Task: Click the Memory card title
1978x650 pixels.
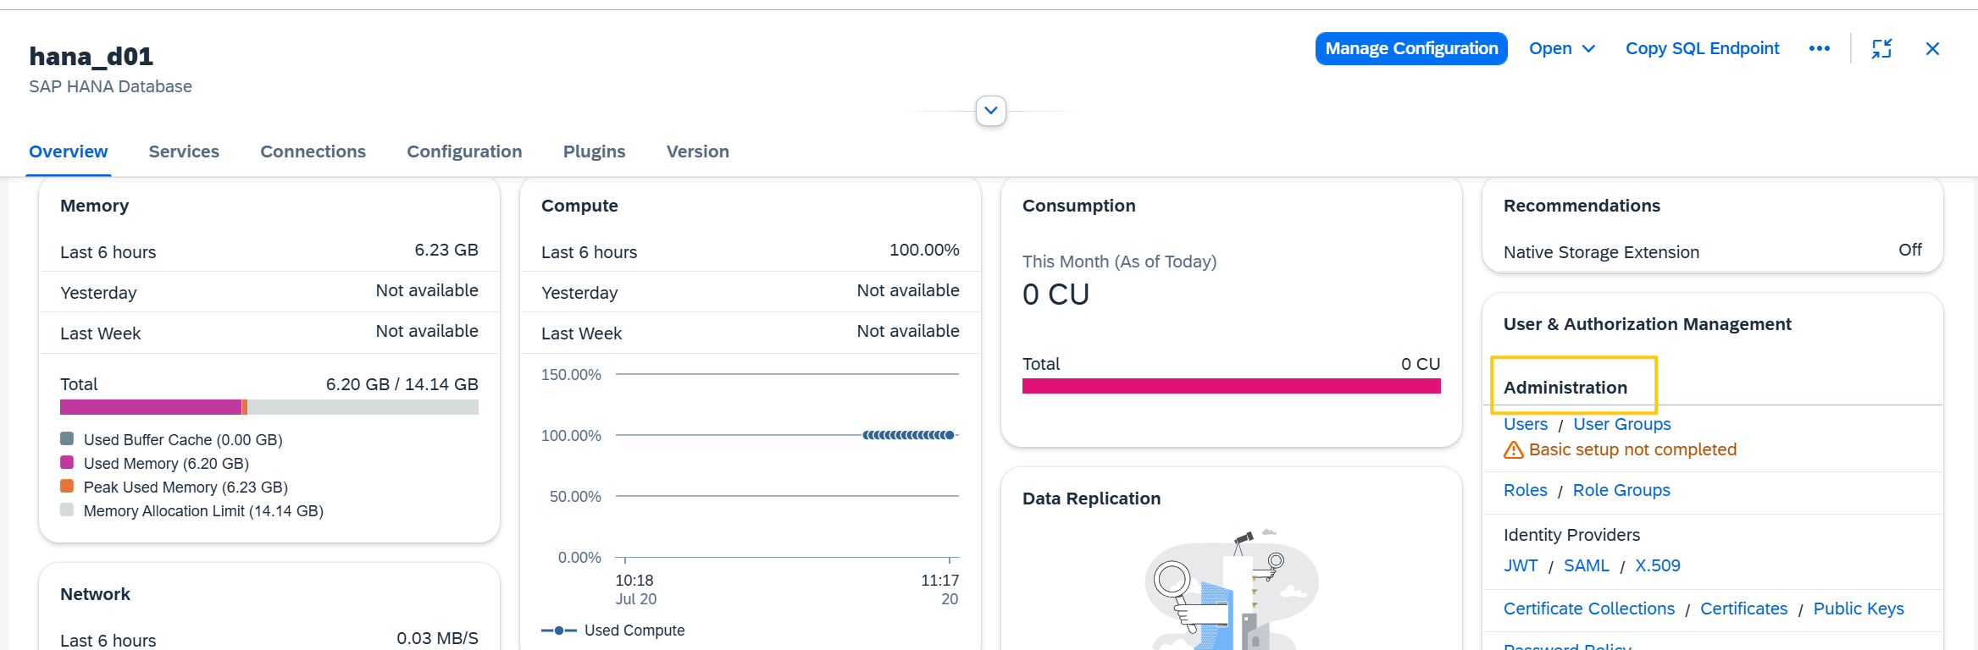Action: 95,206
